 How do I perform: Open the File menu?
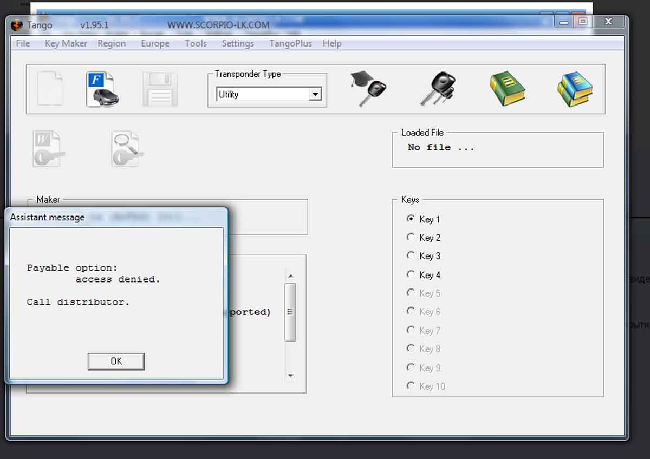[23, 43]
